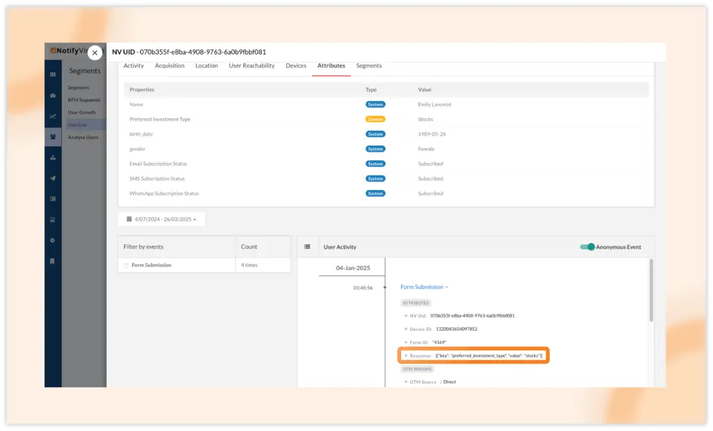
Task: Open the settings gear sidebar icon
Action: point(53,240)
